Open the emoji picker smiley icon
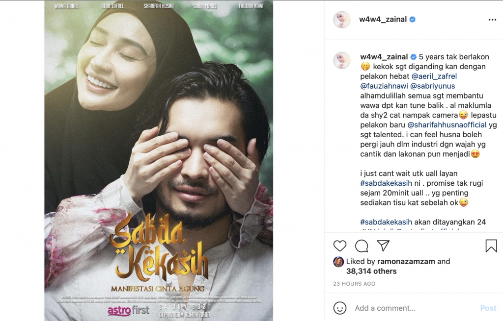Viewport: 503px width, 321px height. (340, 308)
